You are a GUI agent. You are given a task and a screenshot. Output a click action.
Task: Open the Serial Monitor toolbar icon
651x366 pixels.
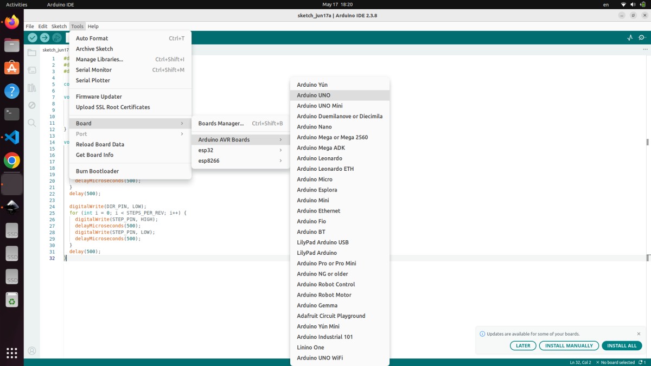point(642,37)
